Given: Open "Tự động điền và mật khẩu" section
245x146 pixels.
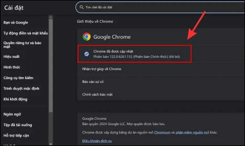Looking at the screenshot, I should tap(26, 33).
